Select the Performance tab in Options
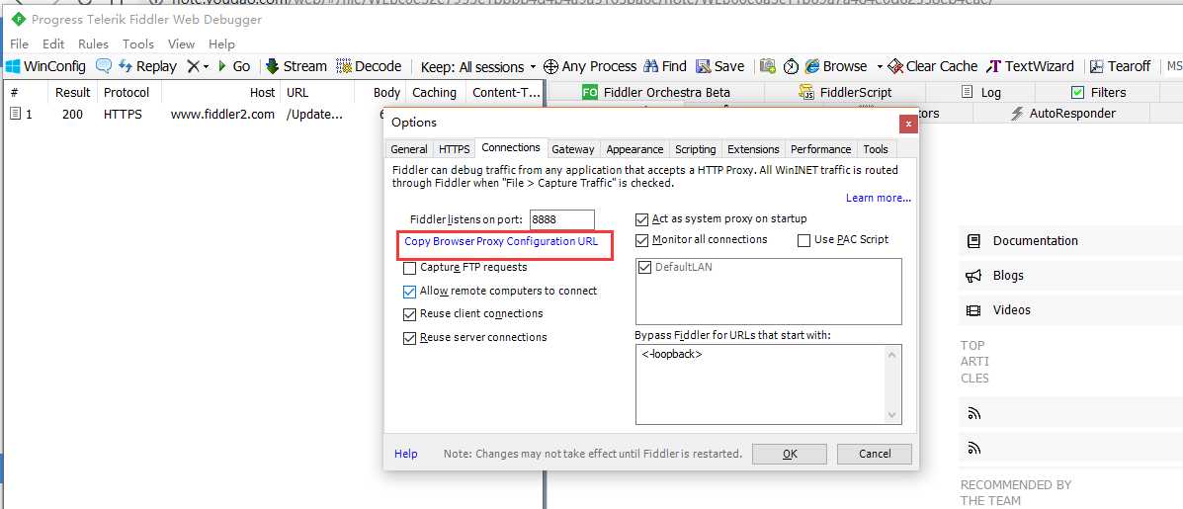The image size is (1183, 509). [821, 149]
